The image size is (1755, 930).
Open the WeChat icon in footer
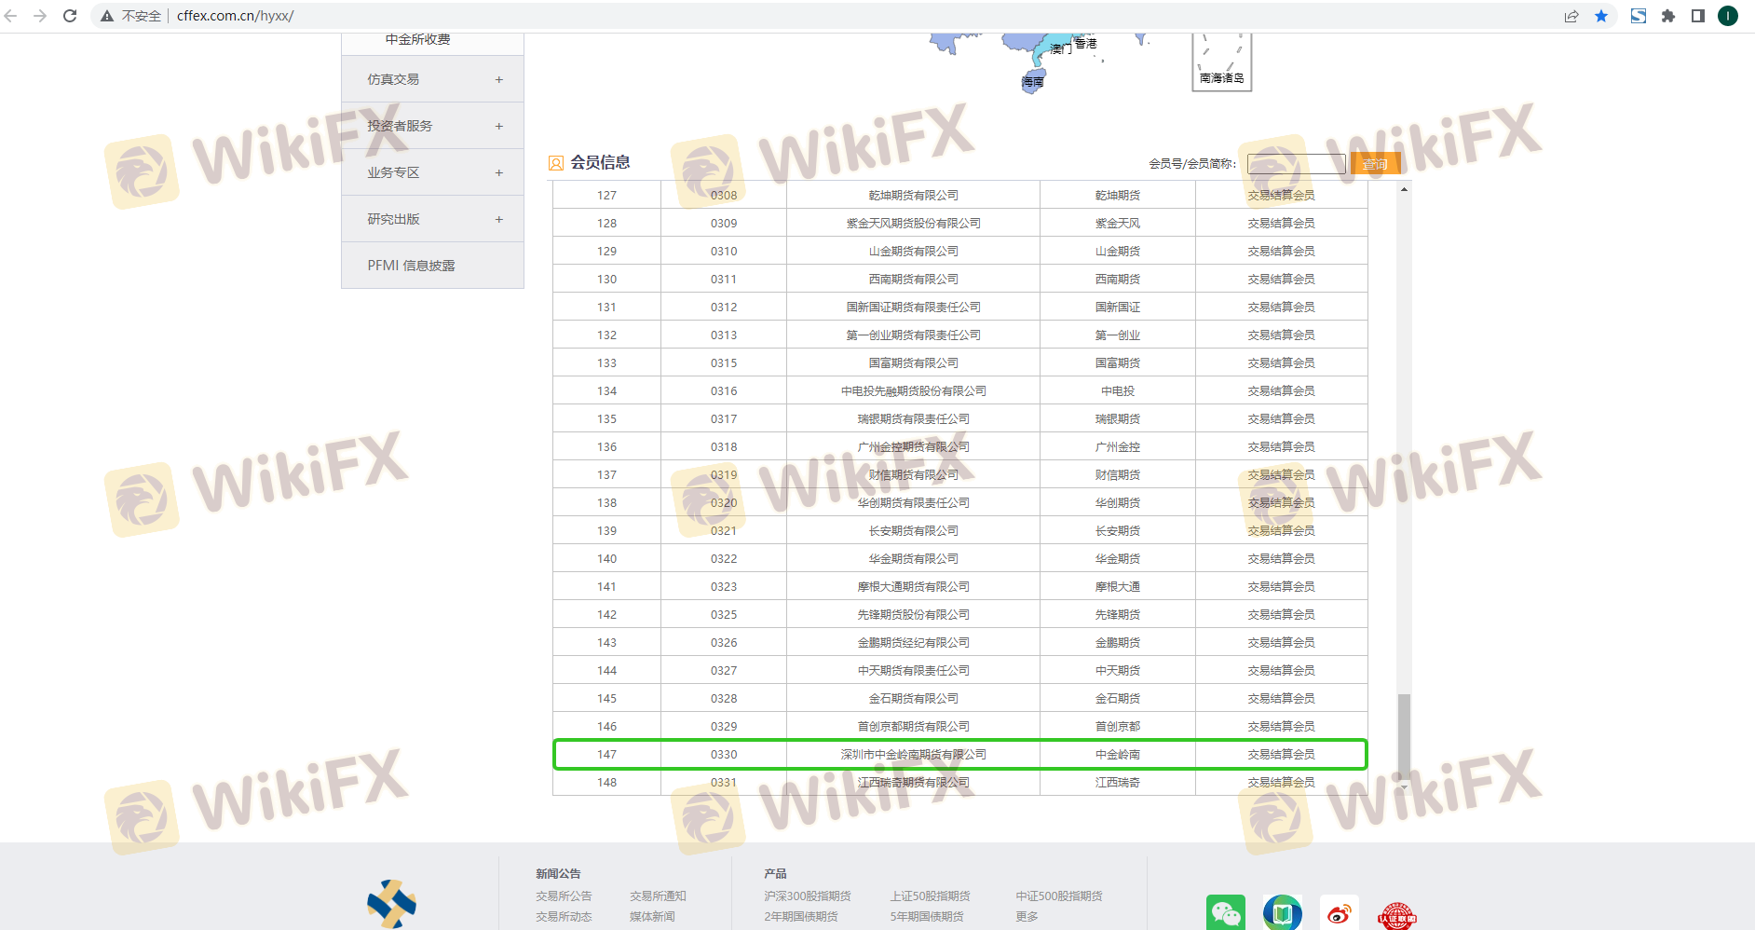coord(1225,913)
